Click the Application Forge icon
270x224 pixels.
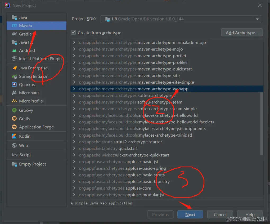pyautogui.click(x=14, y=127)
